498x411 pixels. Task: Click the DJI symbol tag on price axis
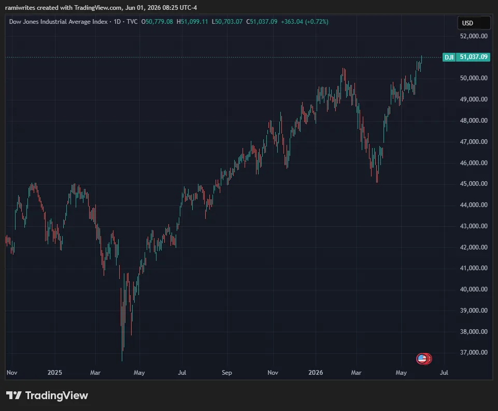coord(449,57)
